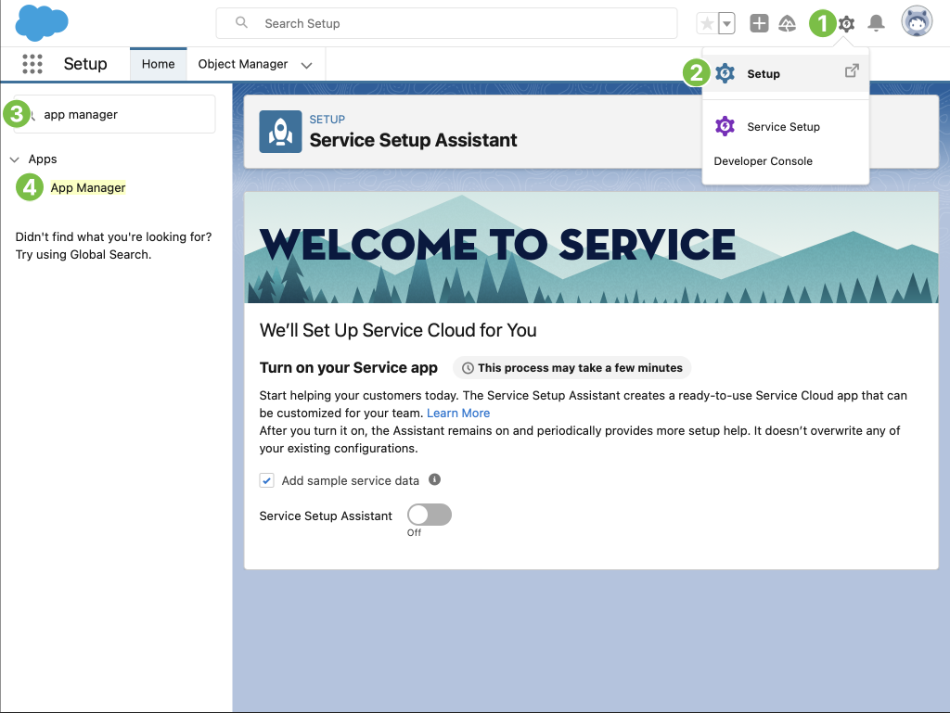Open the setup gear icon menu
The width and height of the screenshot is (950, 713).
coord(846,24)
